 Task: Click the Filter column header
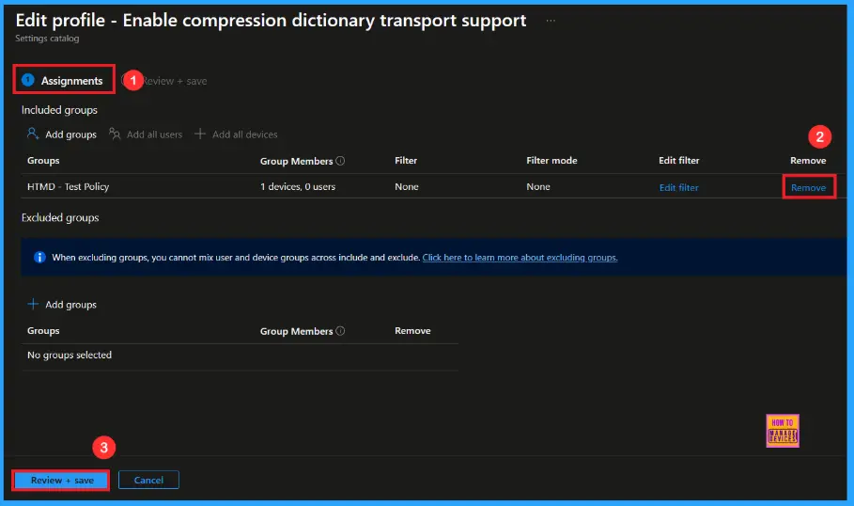tap(406, 160)
